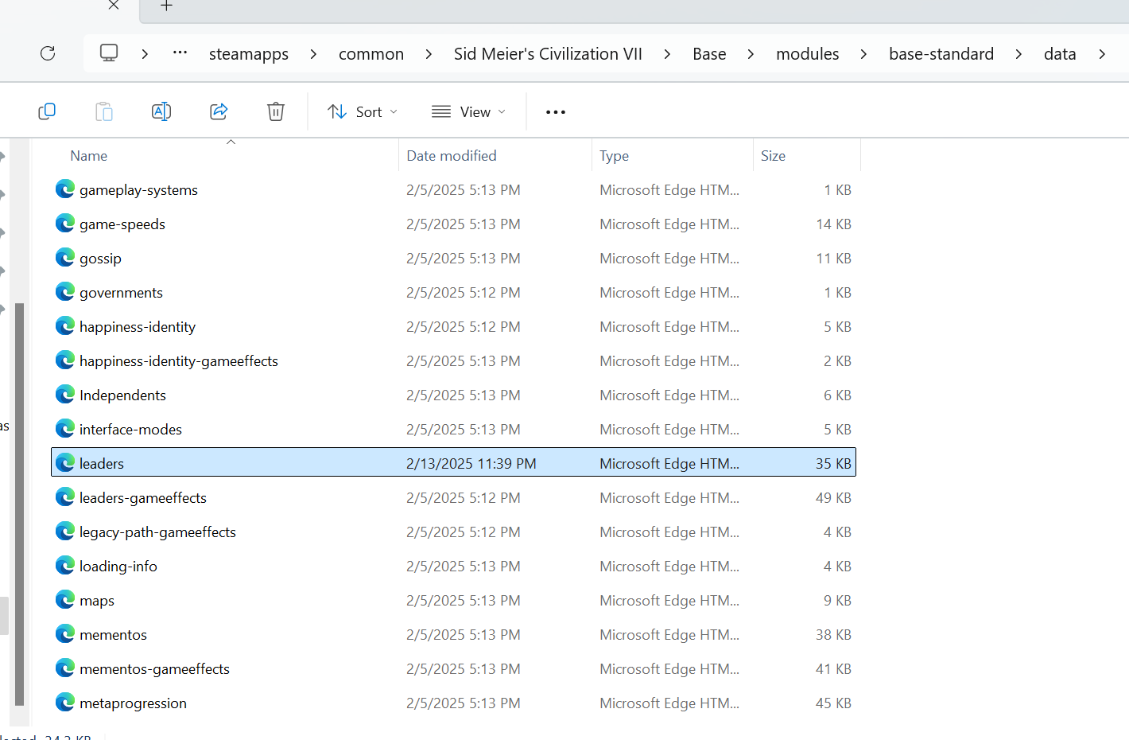Click the Rename icon

point(161,112)
